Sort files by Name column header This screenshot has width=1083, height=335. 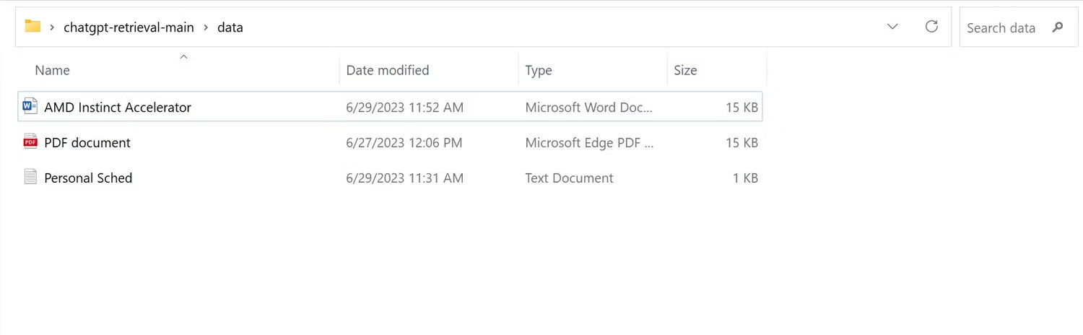(x=53, y=70)
